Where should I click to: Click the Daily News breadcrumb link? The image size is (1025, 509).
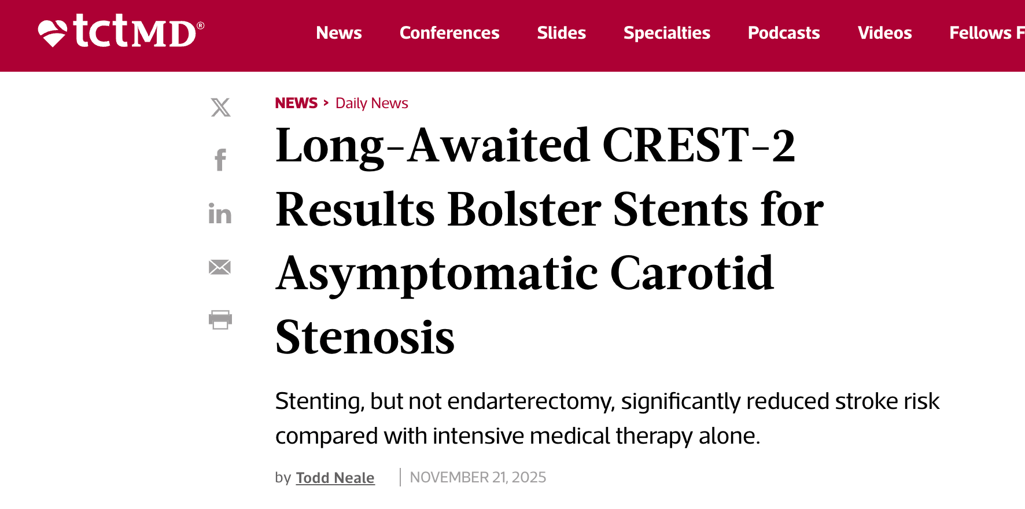point(372,103)
